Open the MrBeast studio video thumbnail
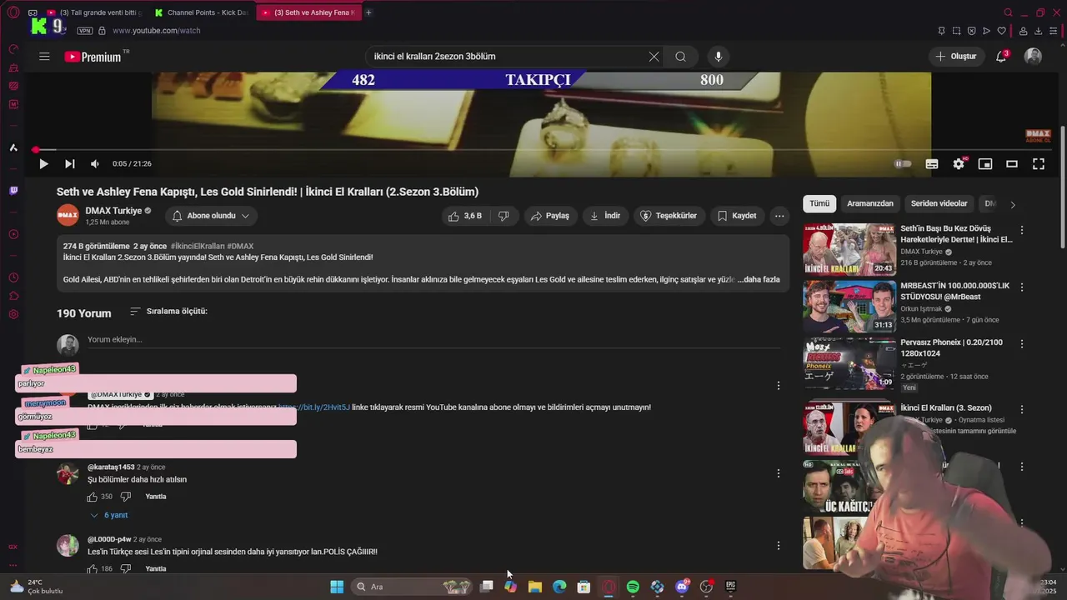The image size is (1067, 600). point(849,306)
